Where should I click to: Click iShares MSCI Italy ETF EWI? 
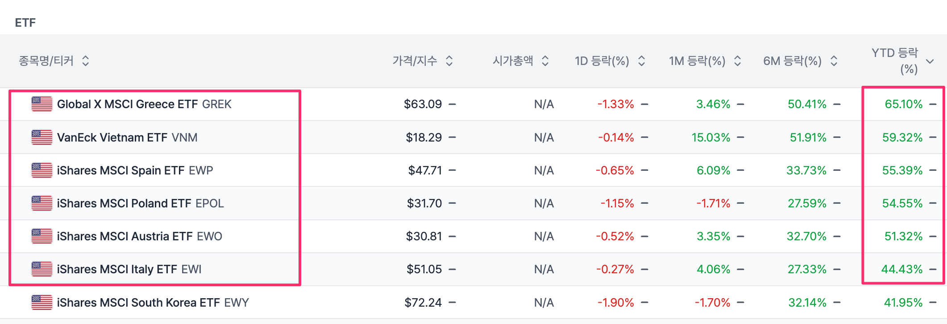pyautogui.click(x=129, y=269)
